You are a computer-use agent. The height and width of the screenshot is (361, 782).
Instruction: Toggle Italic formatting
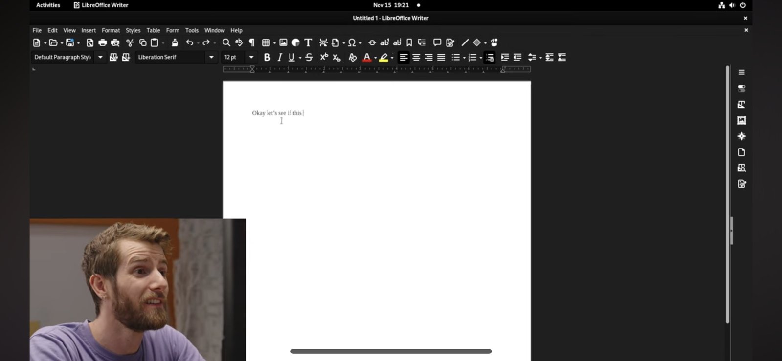pyautogui.click(x=279, y=58)
